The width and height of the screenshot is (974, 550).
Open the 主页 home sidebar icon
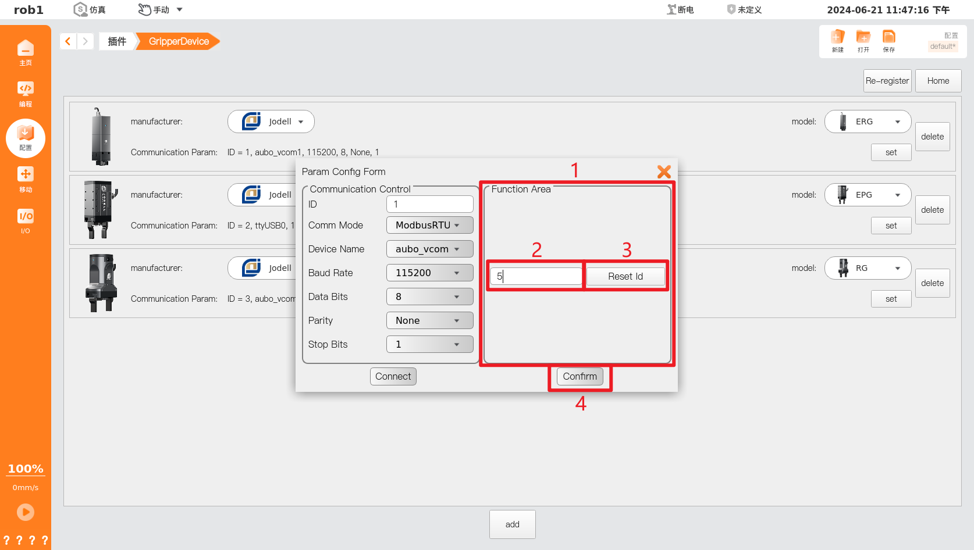(x=26, y=52)
